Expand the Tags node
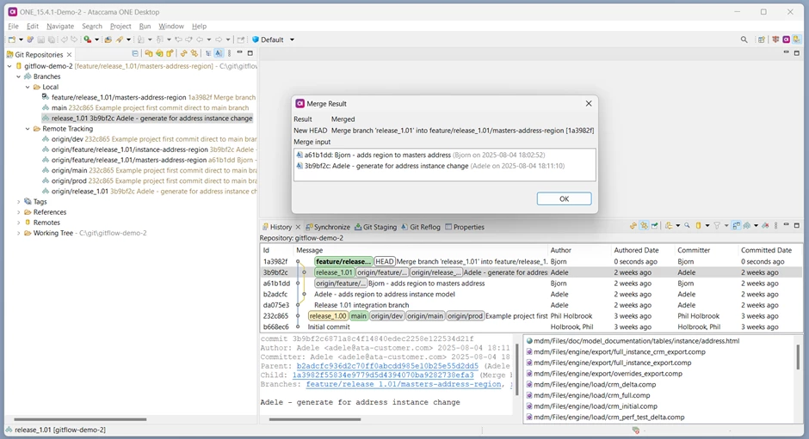 pos(19,202)
